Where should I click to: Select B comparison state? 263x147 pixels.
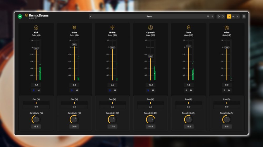pos(237,16)
